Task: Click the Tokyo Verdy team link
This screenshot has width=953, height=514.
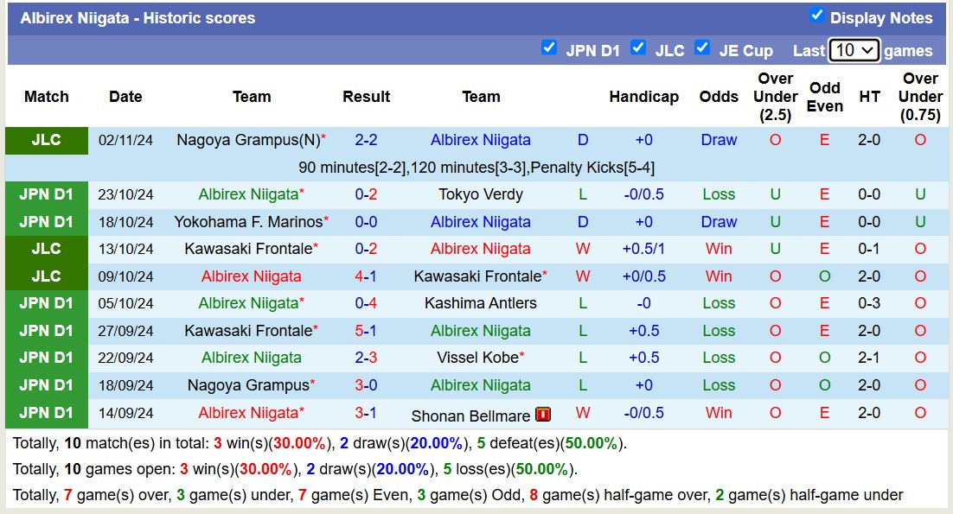Action: (x=481, y=194)
